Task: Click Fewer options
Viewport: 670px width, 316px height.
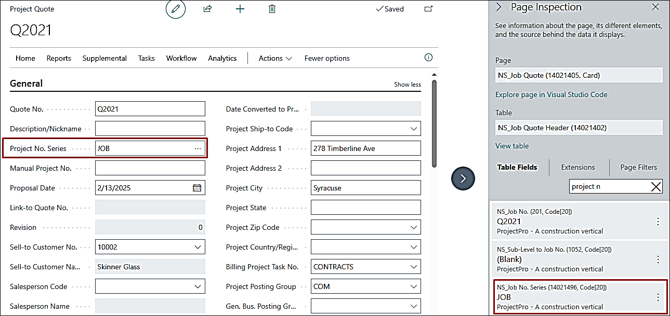Action: tap(327, 58)
